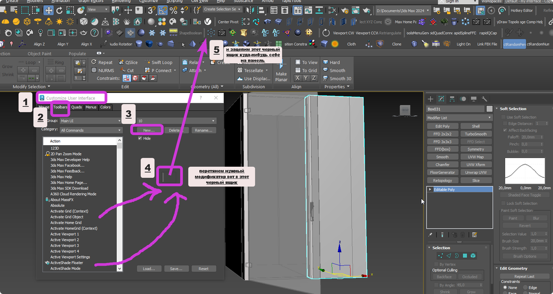Click the Box031 object color swatch
Viewport: 553px width, 294px height.
pos(489,109)
